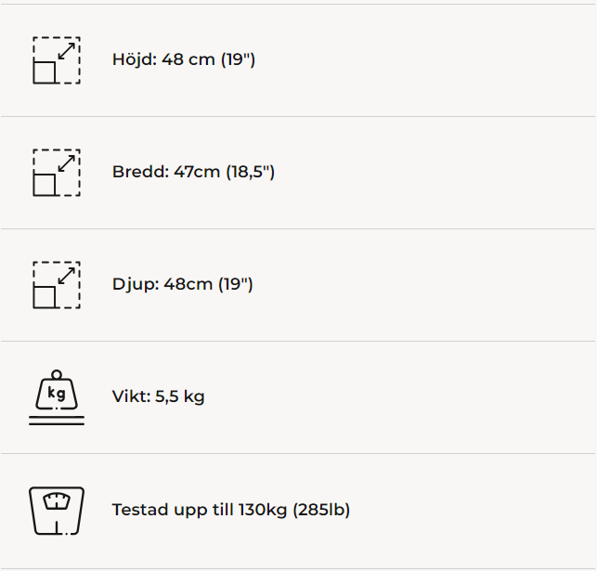Select the "Vikt:" label

pos(132,397)
